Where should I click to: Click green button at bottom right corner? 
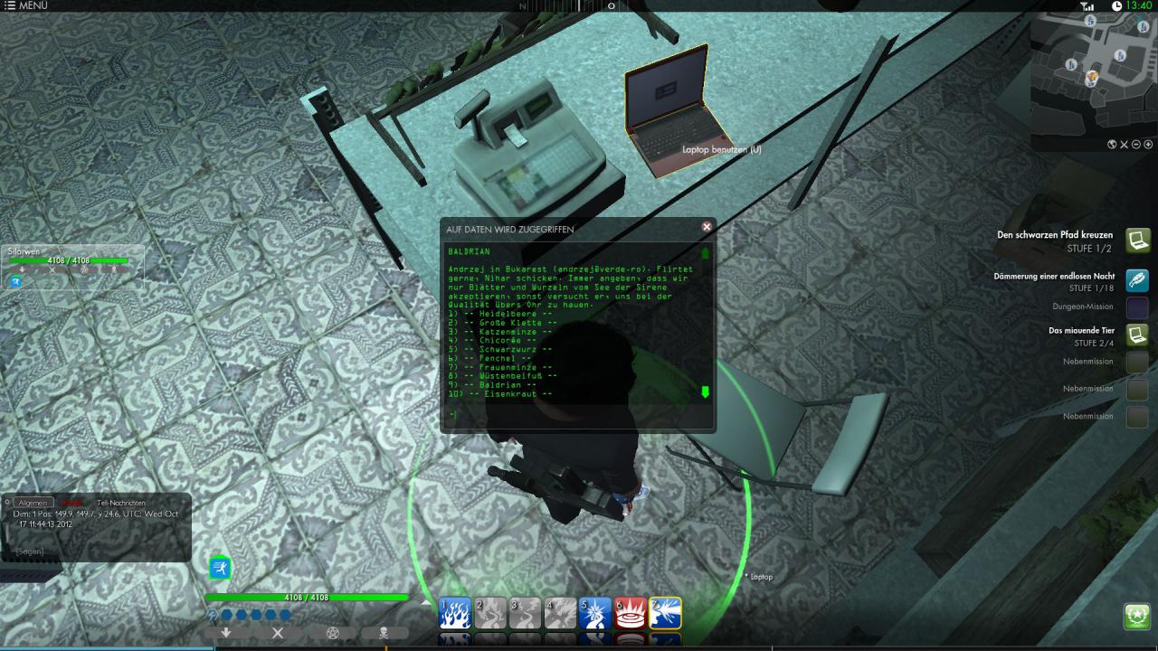pos(1137,617)
